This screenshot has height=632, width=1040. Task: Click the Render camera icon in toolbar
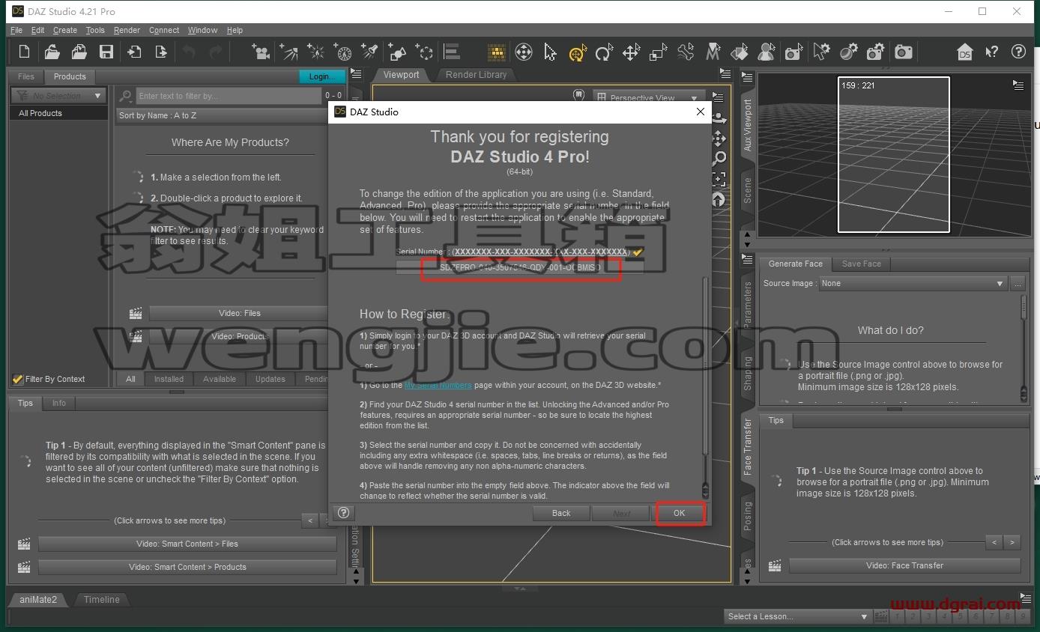904,52
